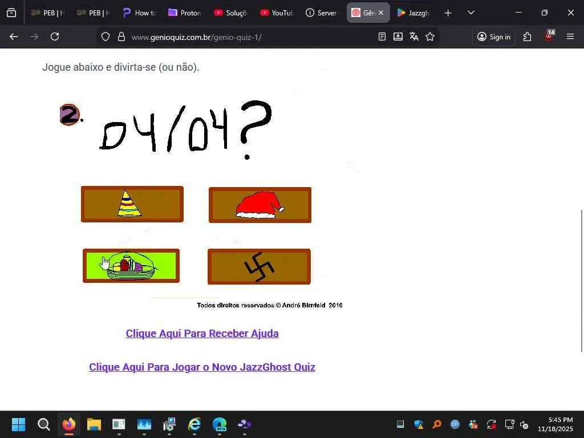
Task: Open Firefox View icon in tab strip
Action: coord(11,13)
